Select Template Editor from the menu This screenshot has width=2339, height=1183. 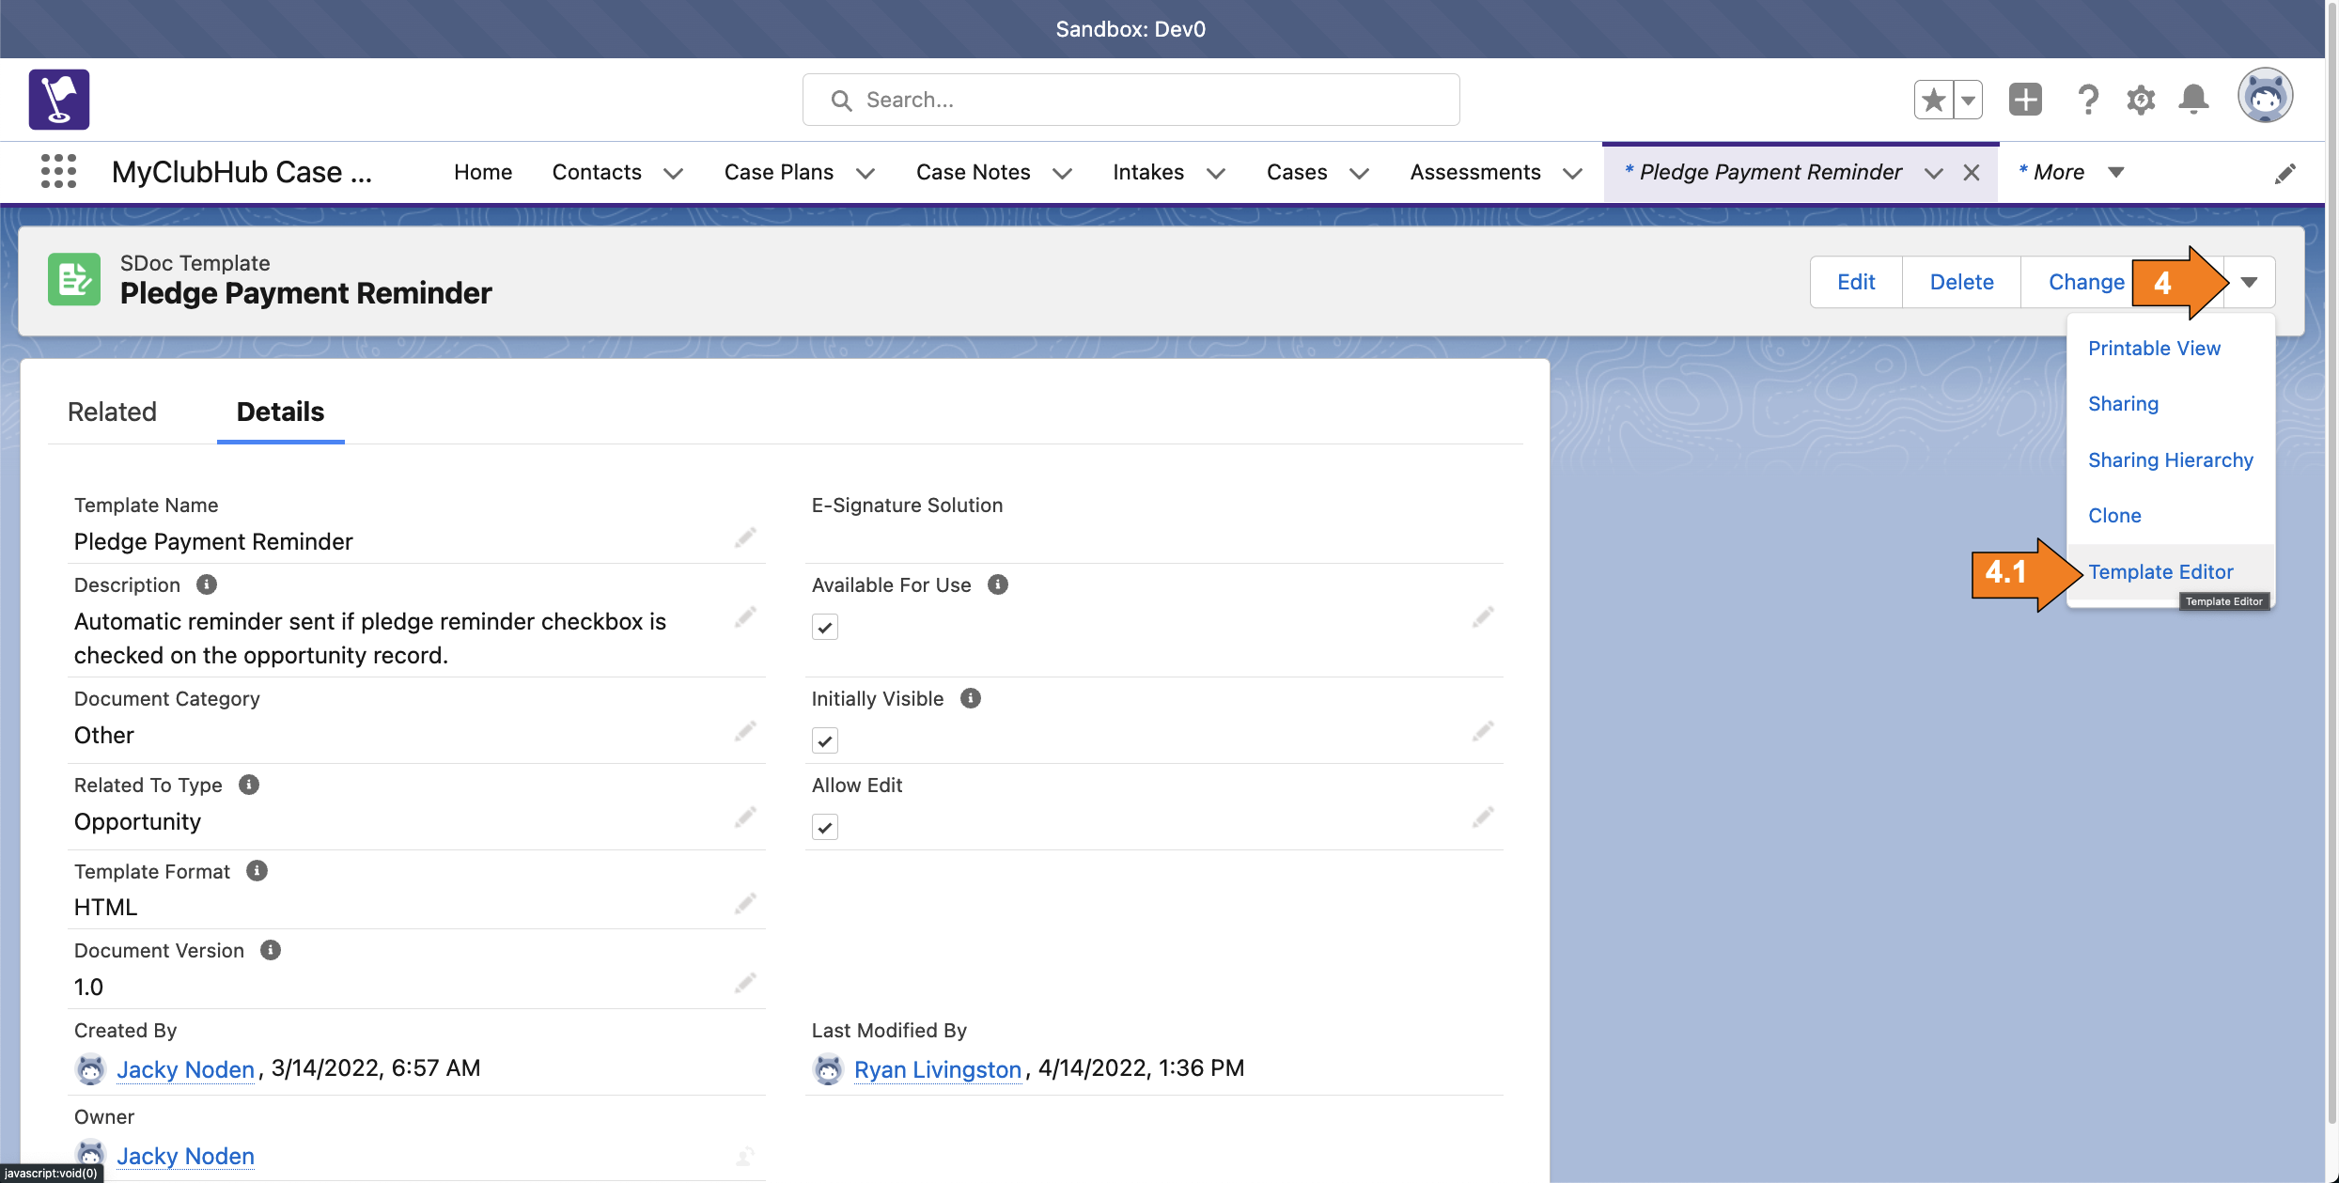pos(2161,571)
